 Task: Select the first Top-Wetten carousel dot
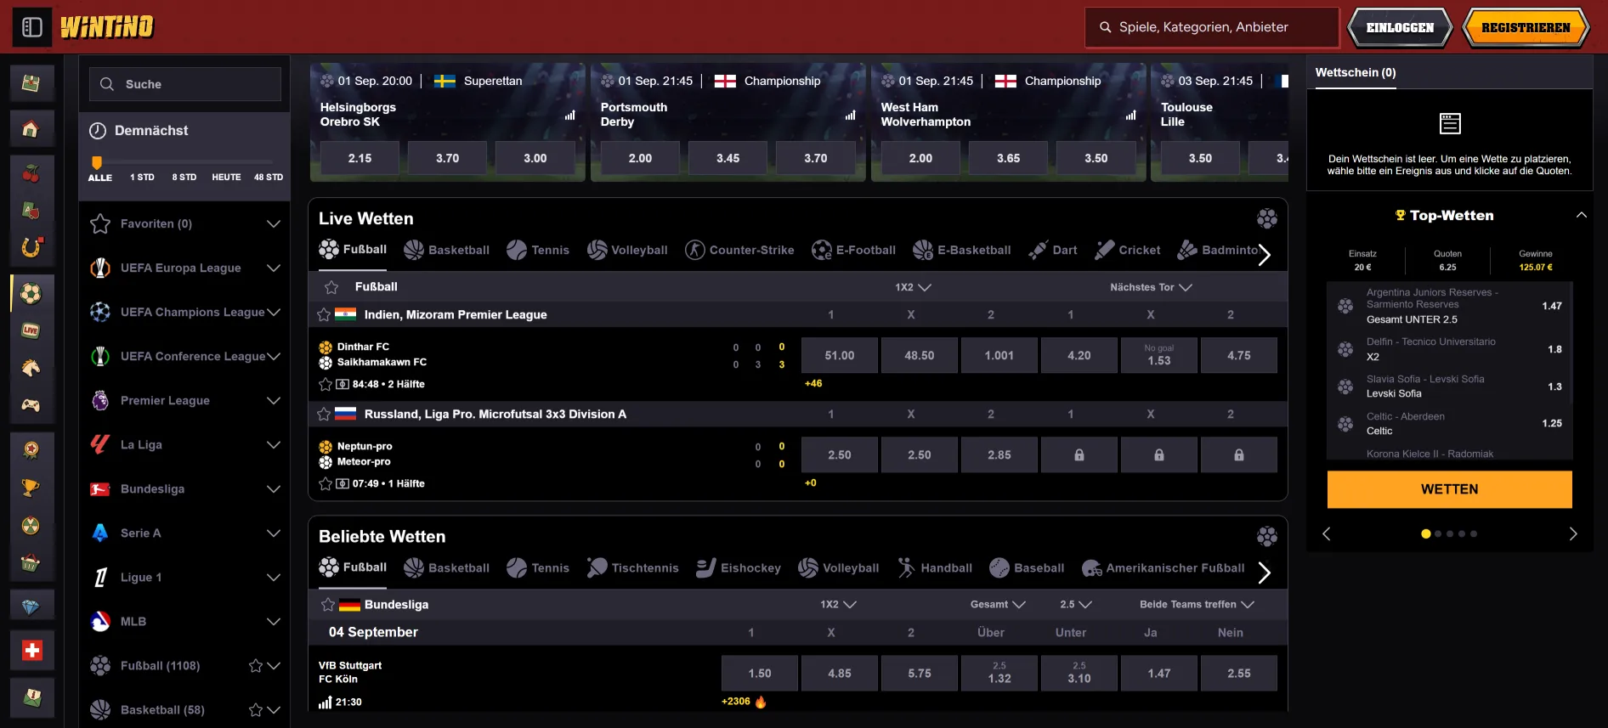pyautogui.click(x=1425, y=533)
